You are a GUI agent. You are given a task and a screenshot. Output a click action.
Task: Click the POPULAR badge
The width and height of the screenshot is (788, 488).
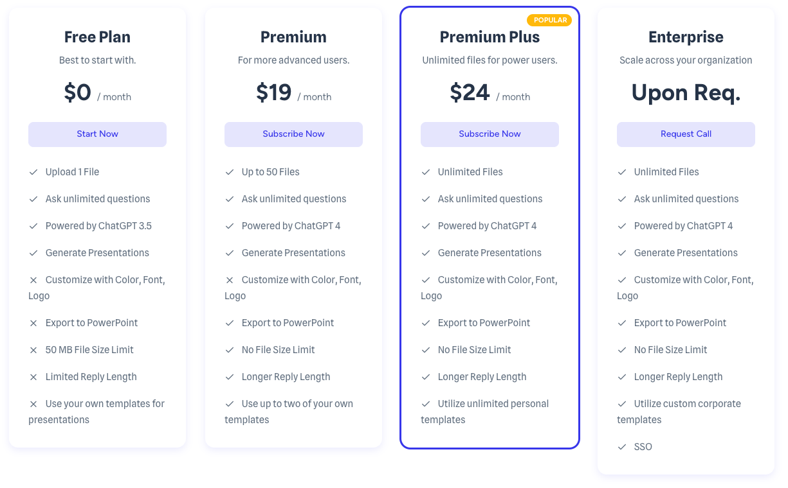pyautogui.click(x=549, y=20)
